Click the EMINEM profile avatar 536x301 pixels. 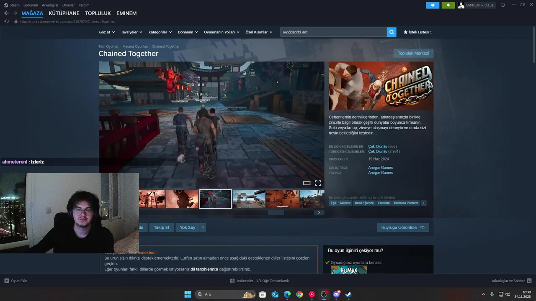click(461, 5)
